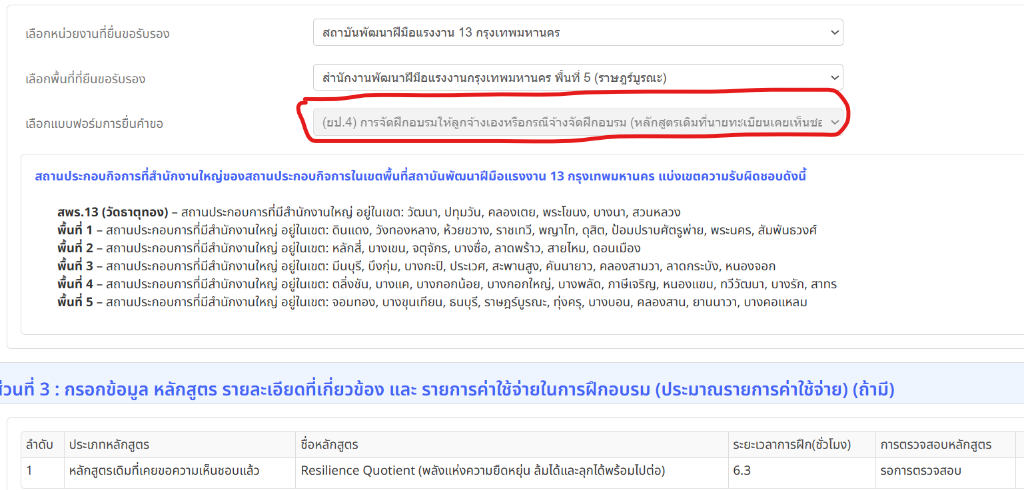
Task: Click the blue สถานประกอบกิจการ heading in the info box
Action: [x=420, y=176]
